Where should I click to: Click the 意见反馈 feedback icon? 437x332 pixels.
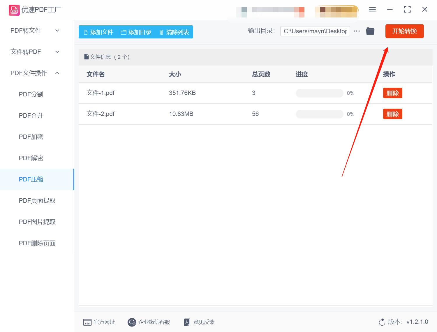(x=187, y=322)
